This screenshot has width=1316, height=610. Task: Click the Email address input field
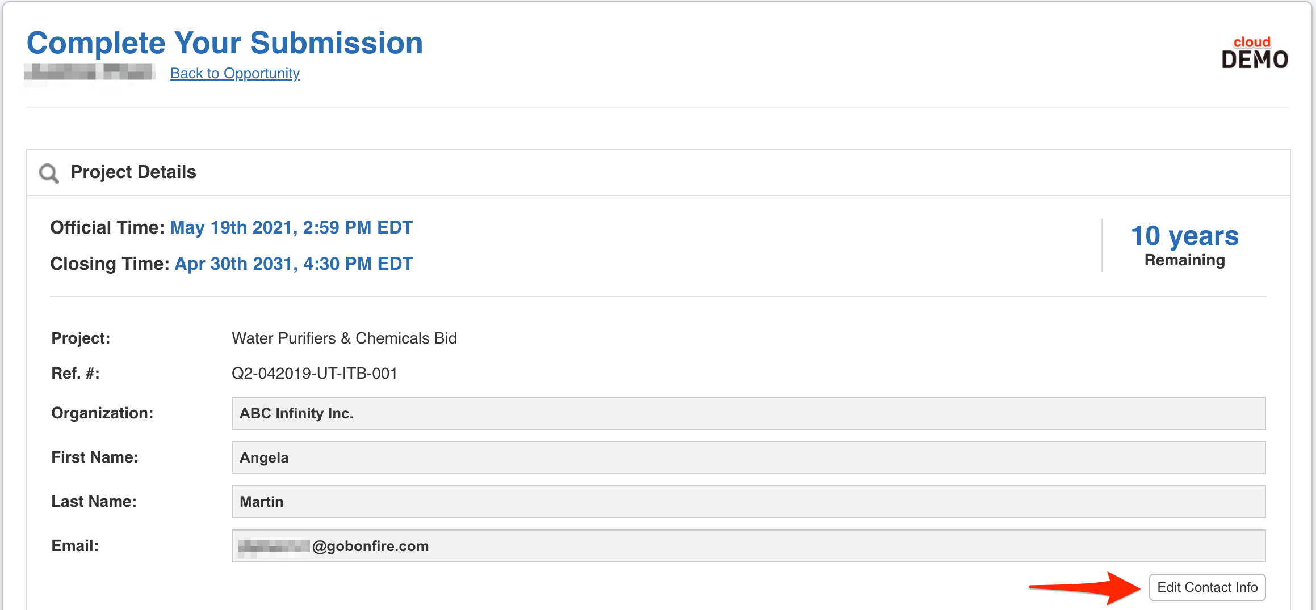click(x=748, y=546)
